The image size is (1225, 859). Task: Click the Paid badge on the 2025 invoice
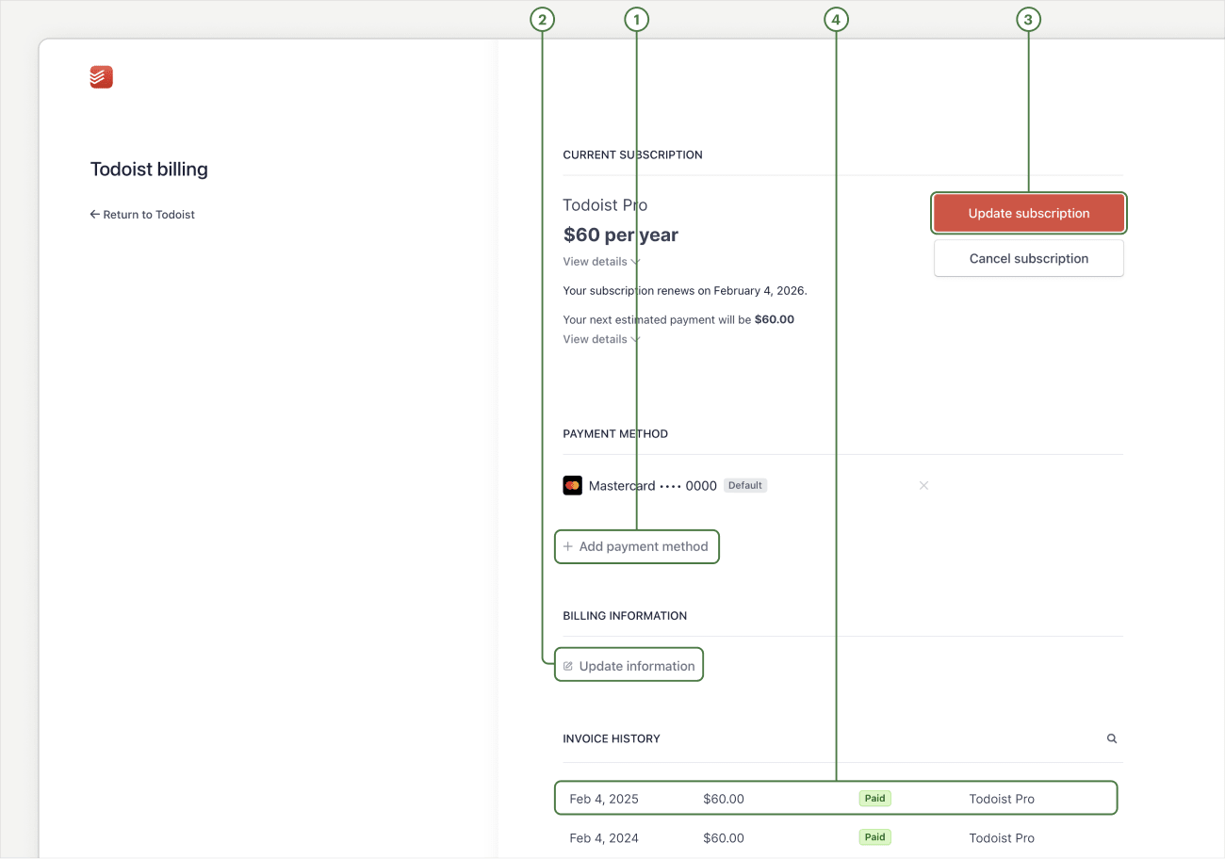(x=874, y=798)
